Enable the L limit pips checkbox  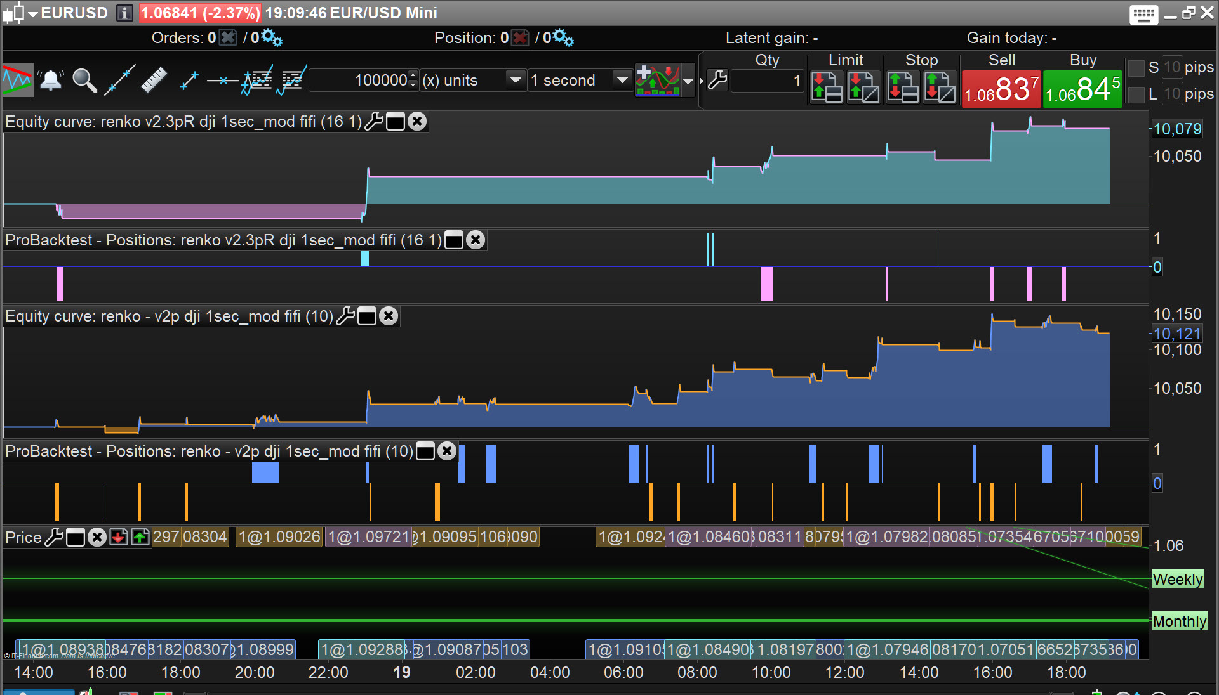coord(1136,94)
